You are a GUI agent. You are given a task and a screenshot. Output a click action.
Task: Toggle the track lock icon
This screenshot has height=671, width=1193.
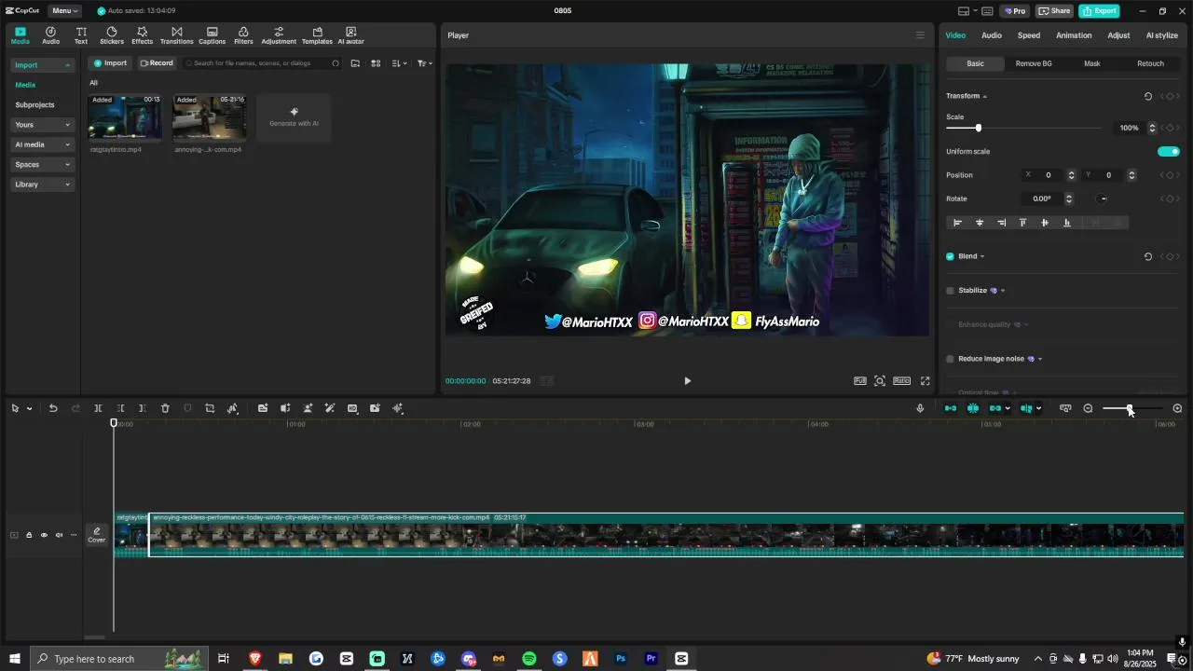click(x=29, y=535)
